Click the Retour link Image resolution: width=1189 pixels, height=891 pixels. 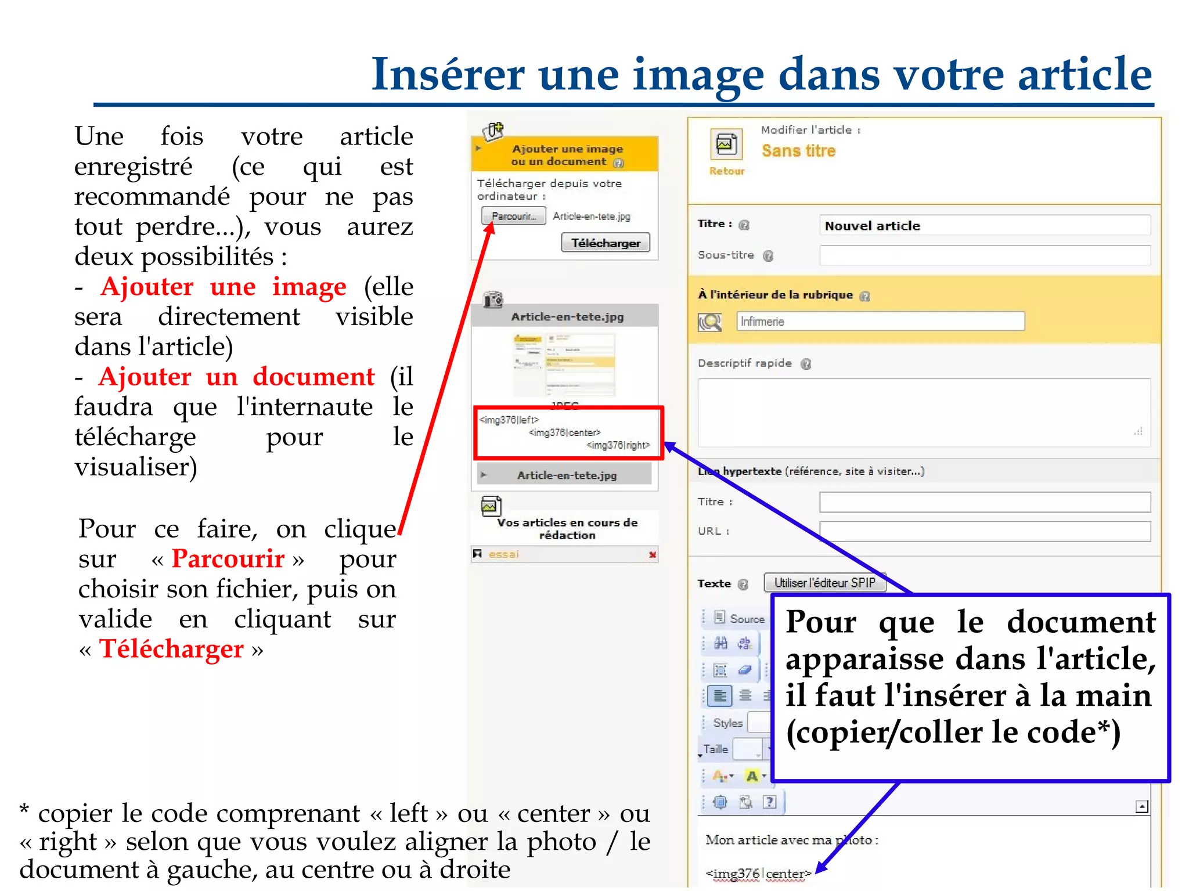point(727,171)
